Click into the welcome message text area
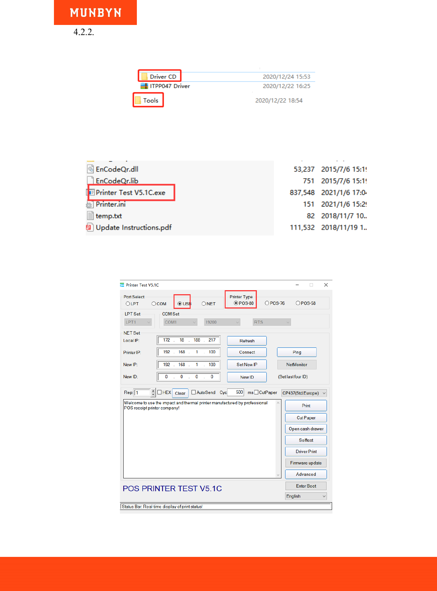The image size is (437, 591). [200, 439]
